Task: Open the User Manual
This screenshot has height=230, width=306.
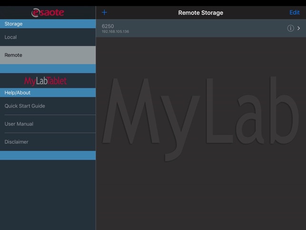Action: tap(48, 124)
